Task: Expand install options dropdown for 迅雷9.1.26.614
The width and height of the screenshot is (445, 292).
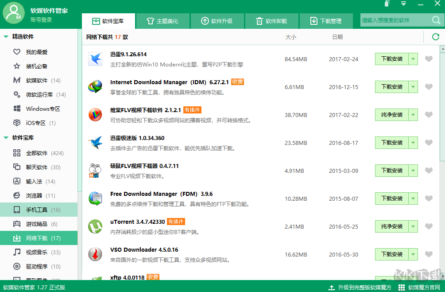Action: [413, 59]
